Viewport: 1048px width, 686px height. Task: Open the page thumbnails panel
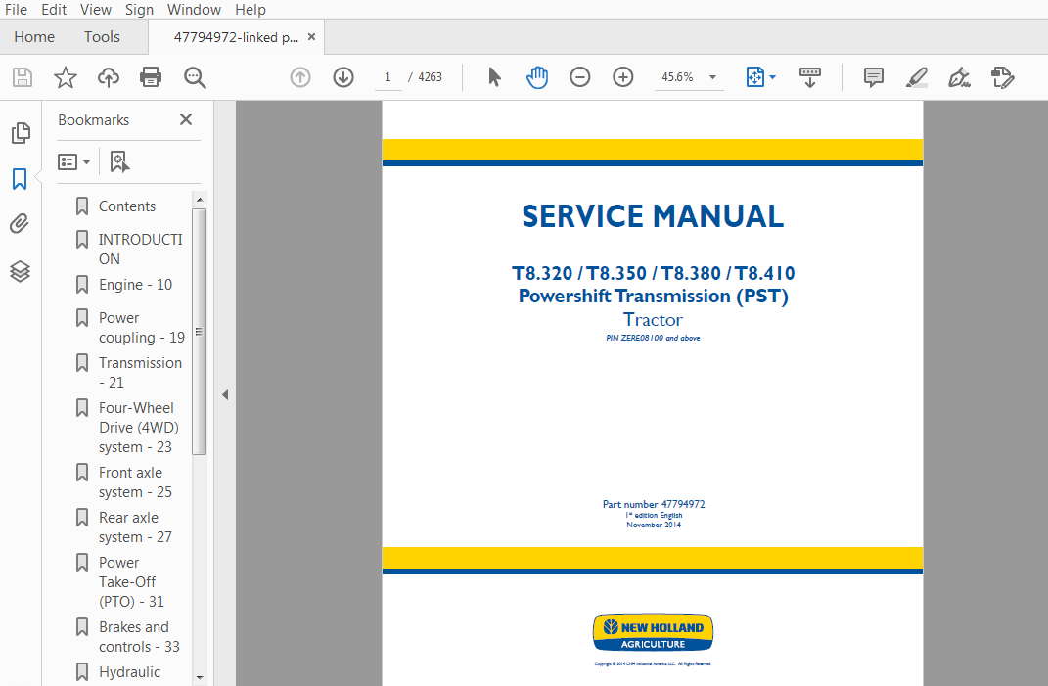coord(21,133)
